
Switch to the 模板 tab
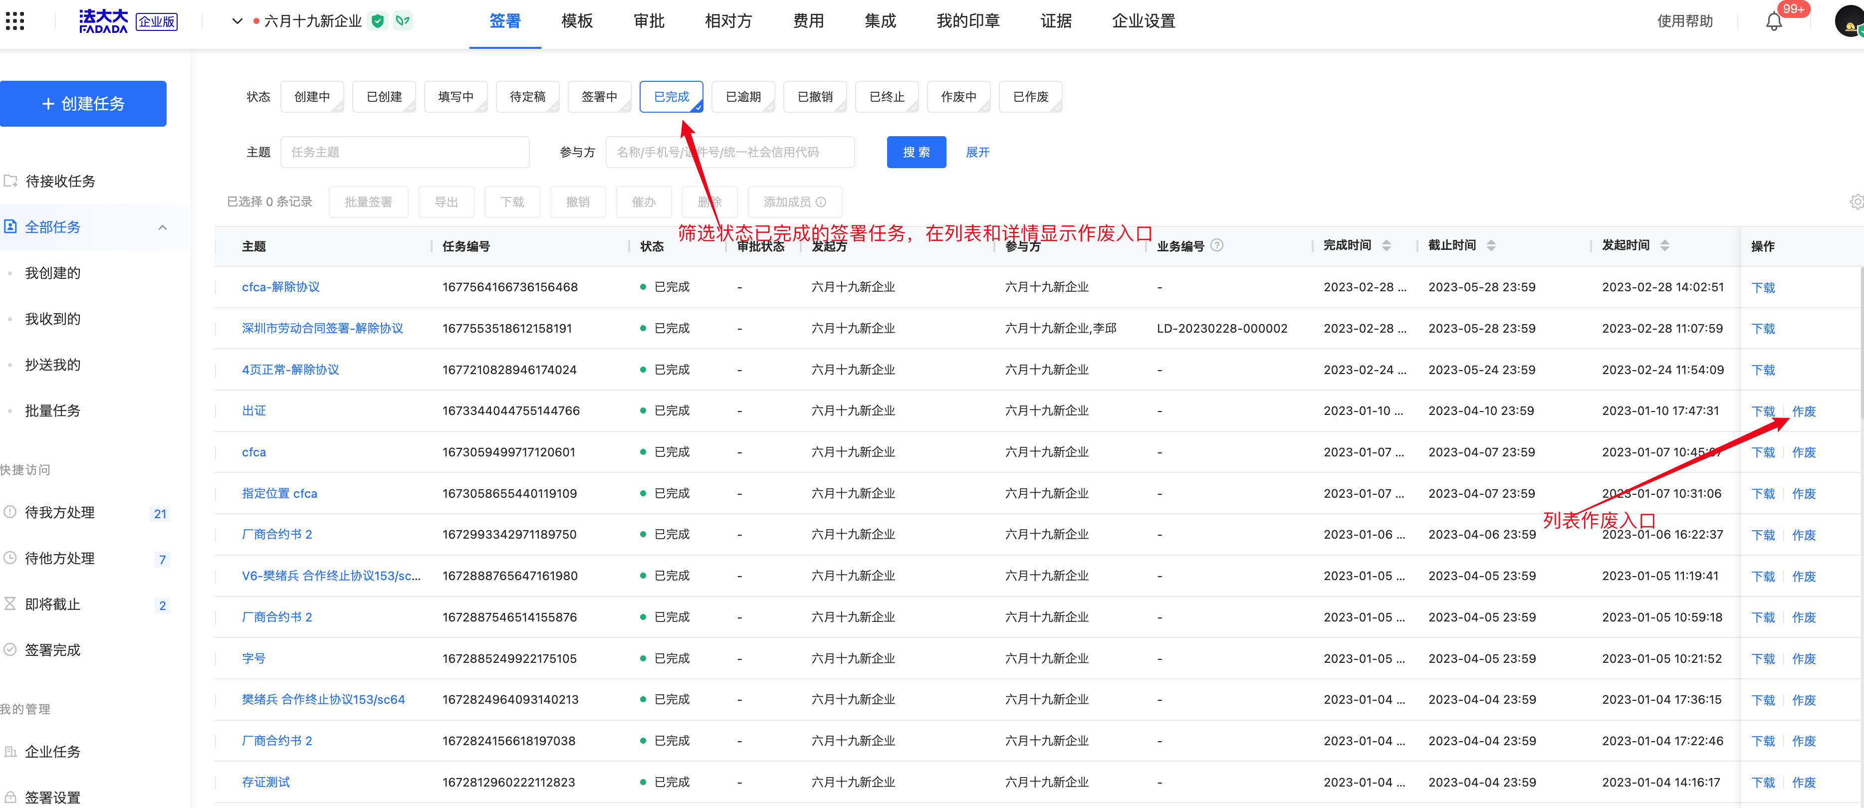577,21
